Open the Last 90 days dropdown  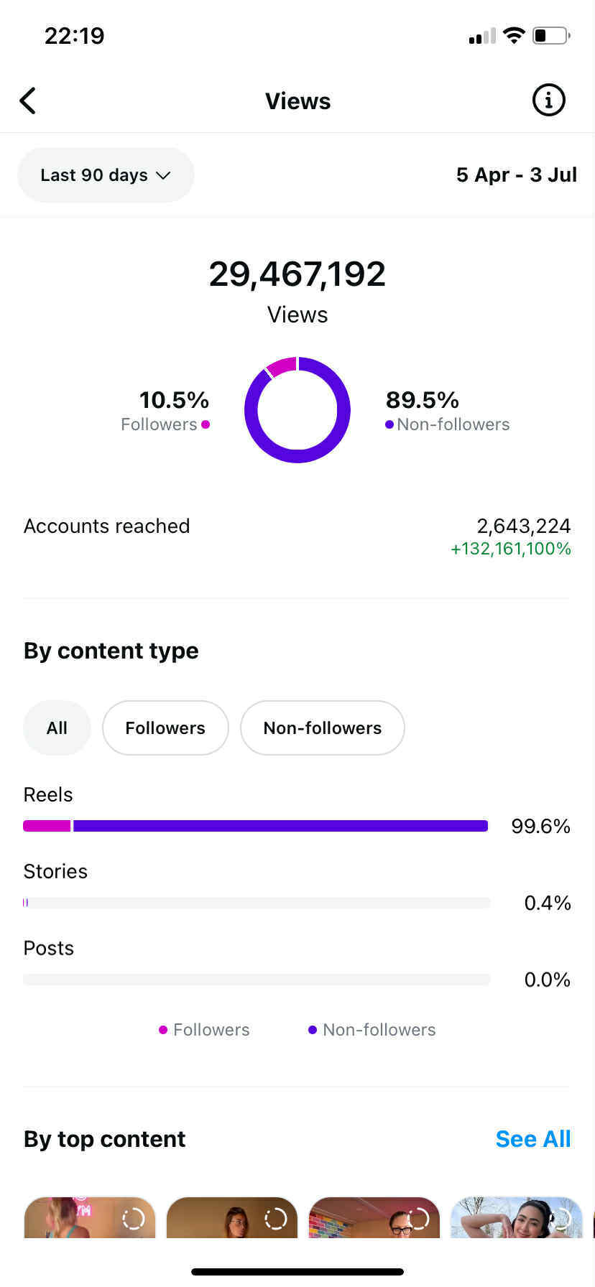(106, 175)
